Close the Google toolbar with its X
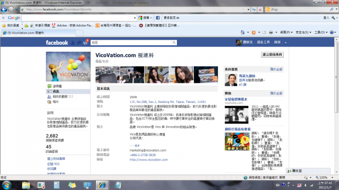 pyautogui.click(x=3, y=17)
